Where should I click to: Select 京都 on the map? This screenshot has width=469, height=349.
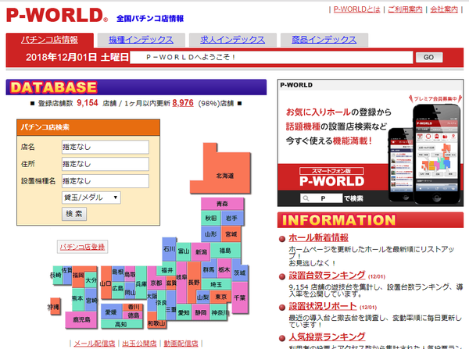coord(156,283)
